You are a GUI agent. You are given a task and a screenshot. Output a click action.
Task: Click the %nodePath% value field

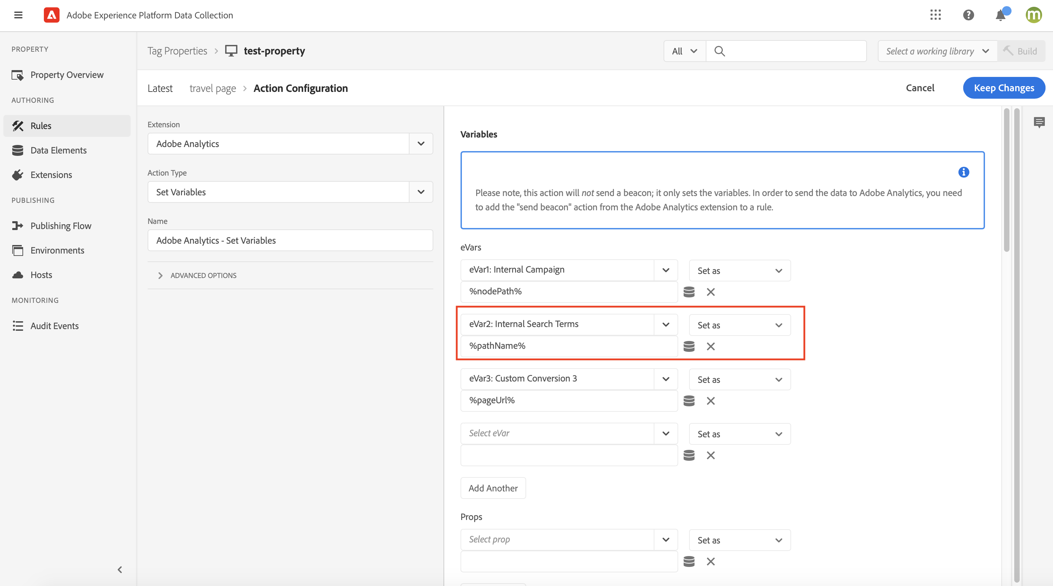569,292
